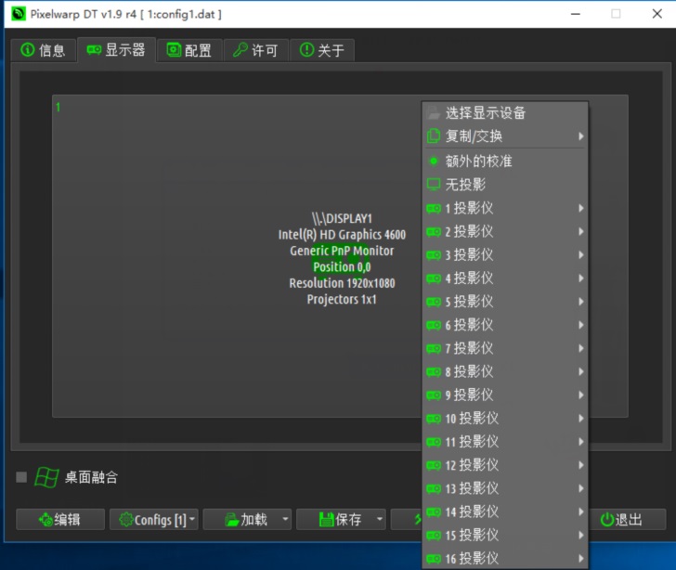This screenshot has width=676, height=570.
Task: Click the 6 投影仪 label
Action: coord(469,325)
